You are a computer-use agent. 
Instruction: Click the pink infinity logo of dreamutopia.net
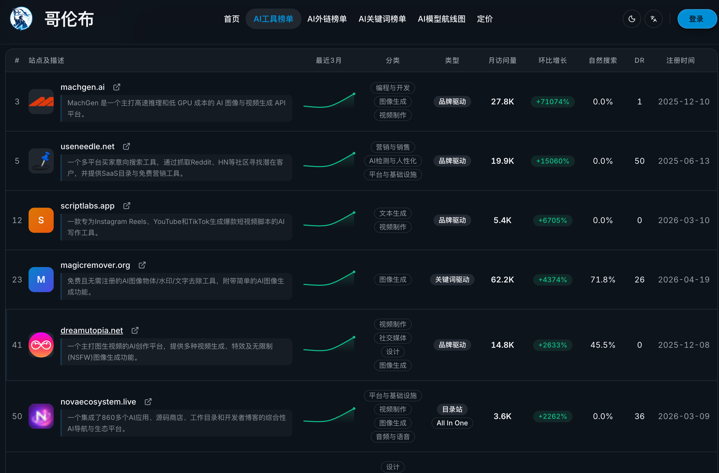click(x=41, y=345)
